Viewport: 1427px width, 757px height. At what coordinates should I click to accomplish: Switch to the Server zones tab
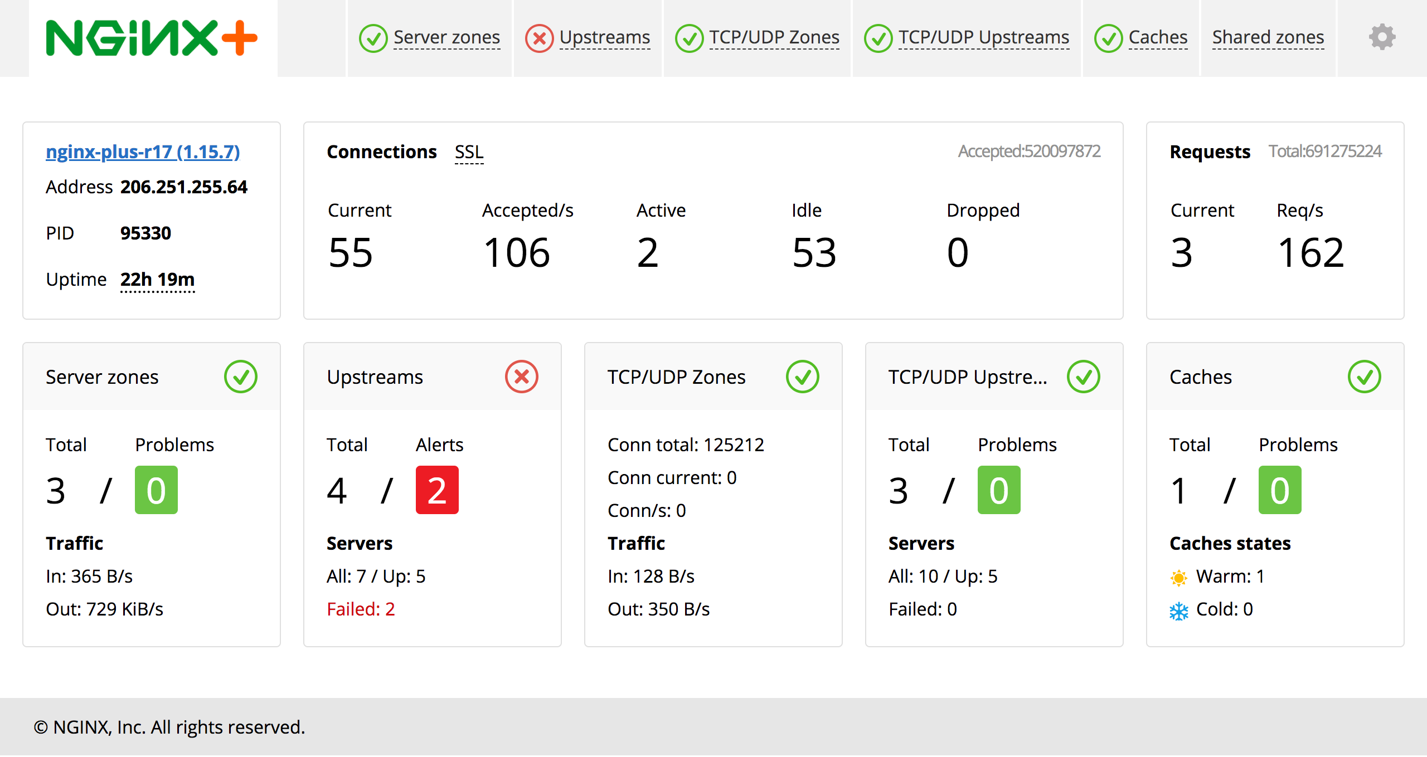coord(446,37)
